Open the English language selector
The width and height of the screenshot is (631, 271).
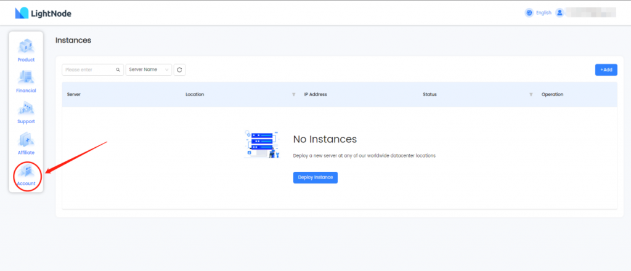point(538,12)
